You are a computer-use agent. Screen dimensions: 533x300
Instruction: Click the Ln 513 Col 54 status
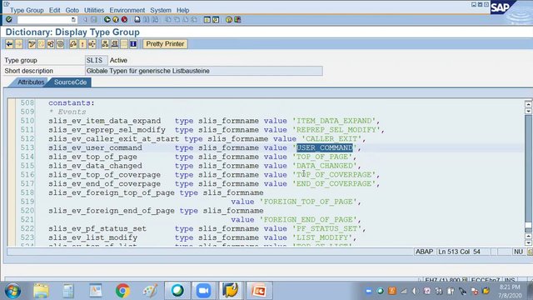coord(459,252)
